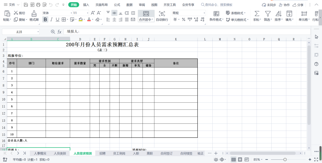Switch to the 审阅 ribbon tab
Screen dimensions: 322x163
point(142,5)
